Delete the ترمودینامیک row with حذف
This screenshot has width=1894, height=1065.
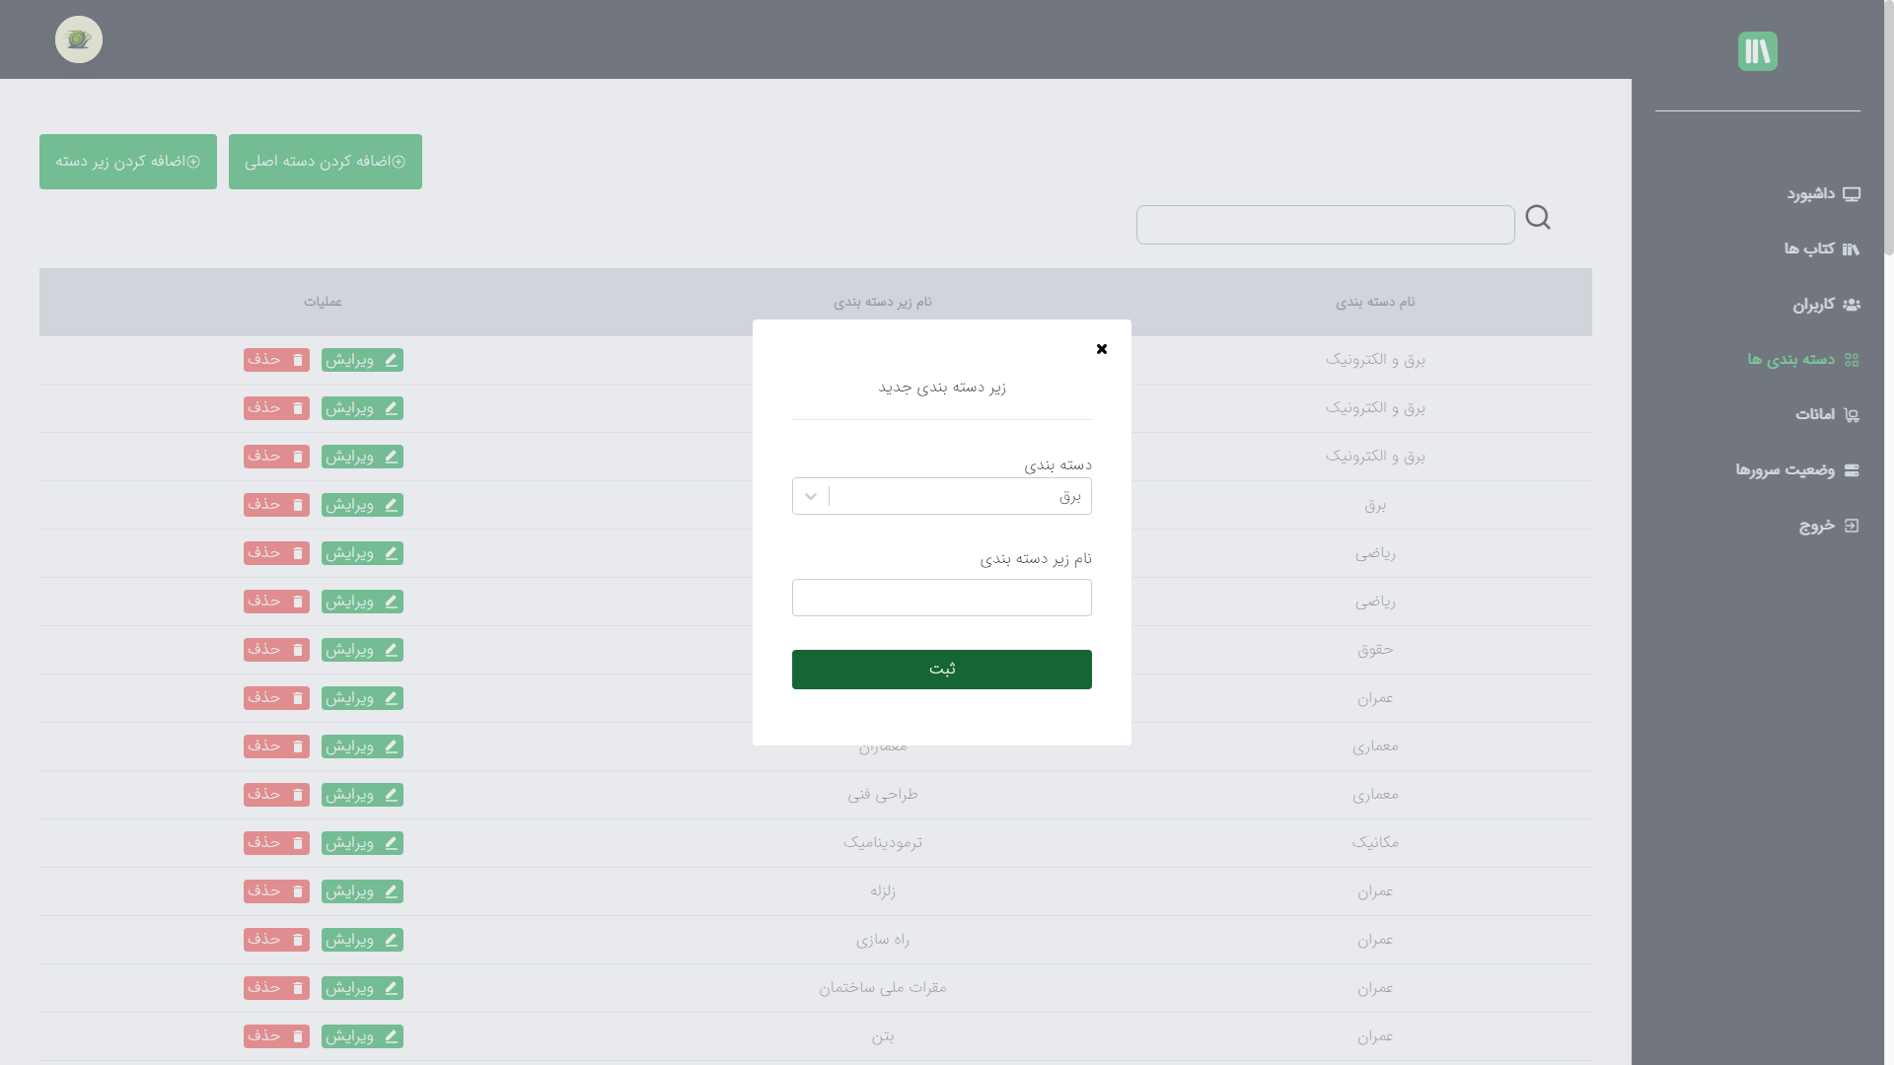pos(276,843)
